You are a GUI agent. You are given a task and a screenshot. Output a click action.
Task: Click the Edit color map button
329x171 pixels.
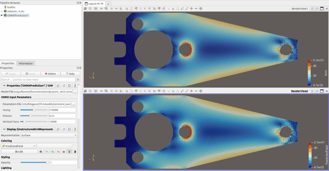tap(19, 151)
